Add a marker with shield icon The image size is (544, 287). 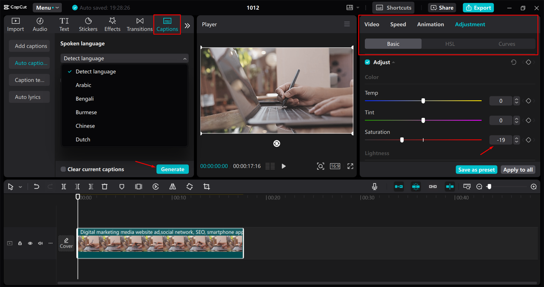point(122,187)
